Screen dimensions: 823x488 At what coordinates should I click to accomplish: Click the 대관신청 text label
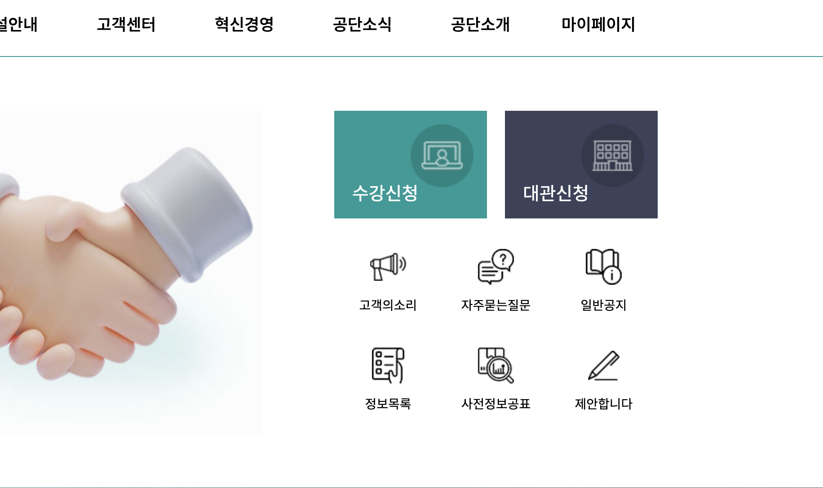(x=556, y=193)
